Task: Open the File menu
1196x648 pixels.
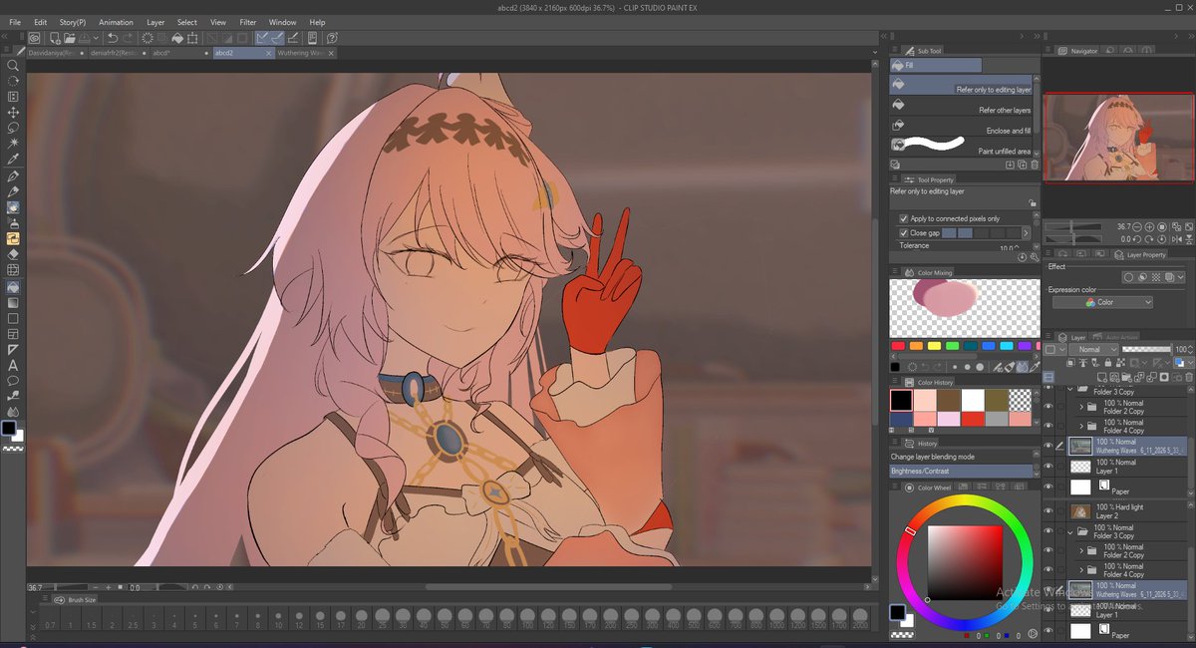Action: pos(15,22)
